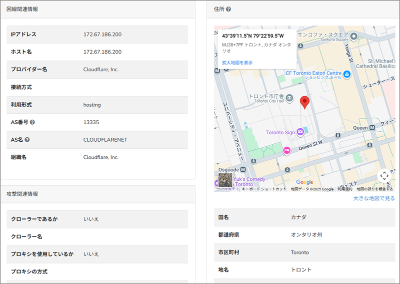Click the Toronto Sign camera icon
This screenshot has height=284, width=400.
click(x=300, y=132)
